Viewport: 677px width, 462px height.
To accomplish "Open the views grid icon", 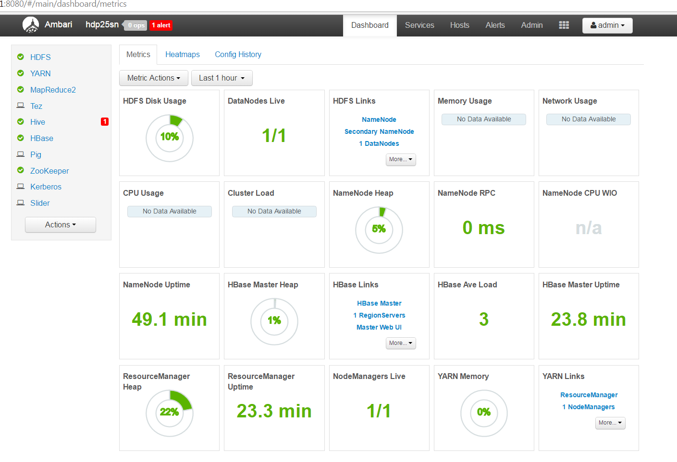I will point(564,25).
